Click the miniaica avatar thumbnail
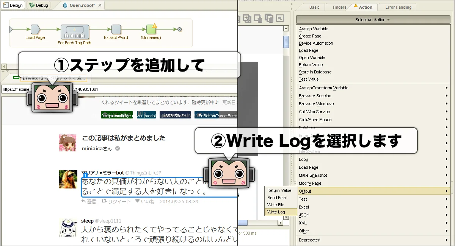Screen dimensions: 455x246 (x=67, y=143)
